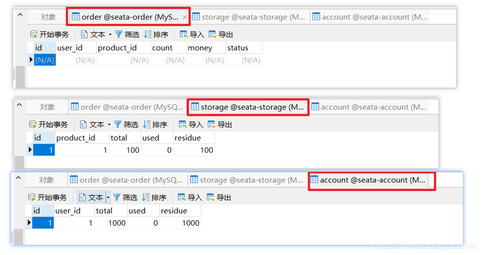
Task: Click Begin Transaction (开始事务) above the order table
Action: (x=49, y=34)
